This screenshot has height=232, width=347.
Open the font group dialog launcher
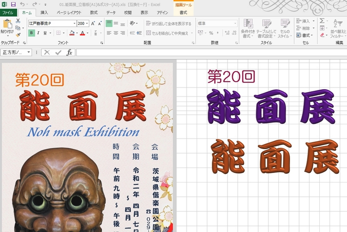pyautogui.click(x=102, y=43)
